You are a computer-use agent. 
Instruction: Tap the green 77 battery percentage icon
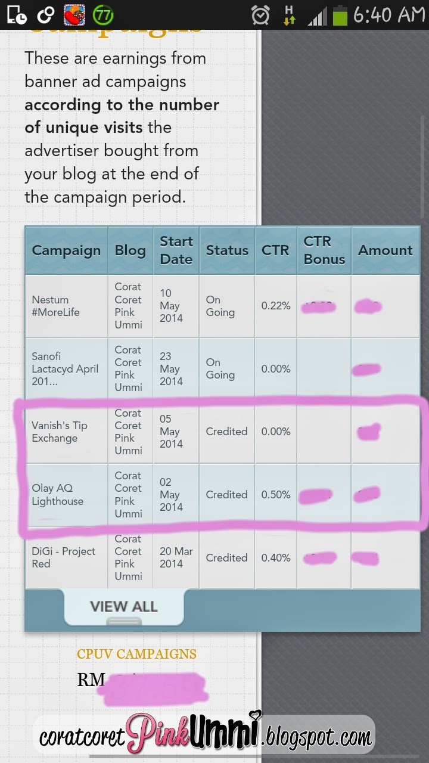(102, 15)
